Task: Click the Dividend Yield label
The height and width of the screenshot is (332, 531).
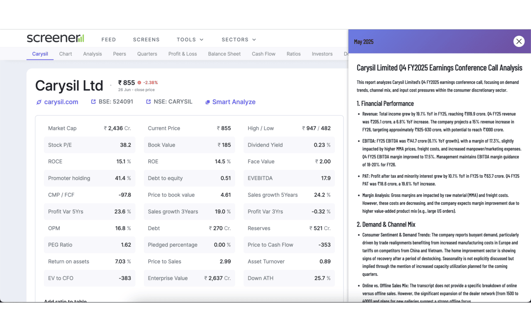Action: [265, 145]
